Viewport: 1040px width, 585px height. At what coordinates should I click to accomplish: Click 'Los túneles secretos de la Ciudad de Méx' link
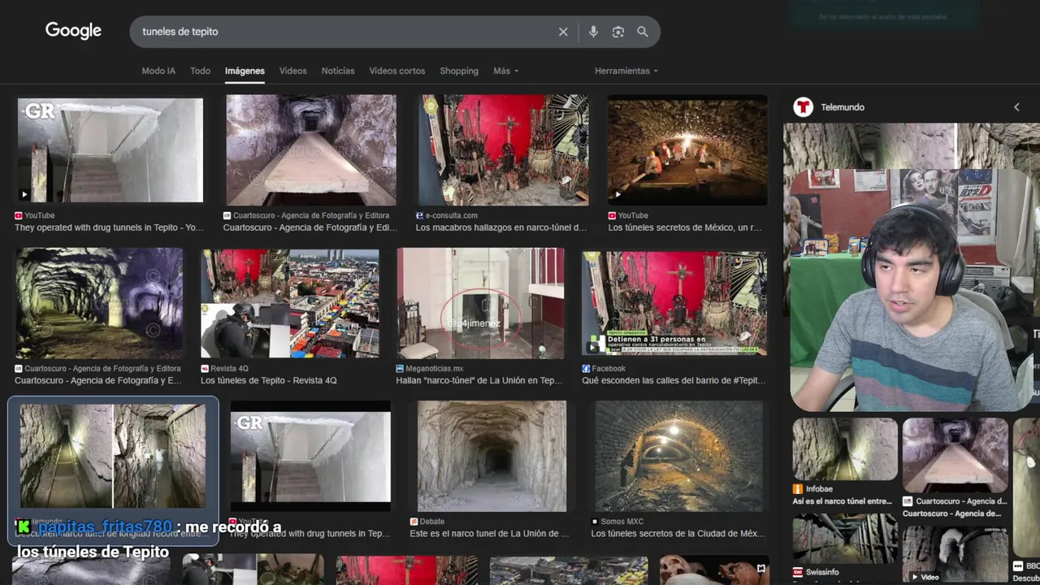pyautogui.click(x=678, y=534)
